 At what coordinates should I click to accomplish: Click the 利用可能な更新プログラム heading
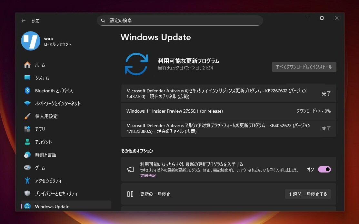pos(188,61)
